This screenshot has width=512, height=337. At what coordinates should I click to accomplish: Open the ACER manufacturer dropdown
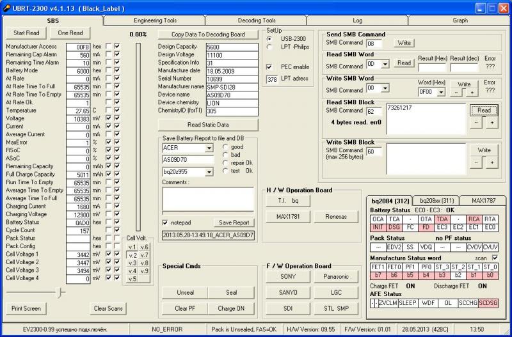pos(209,148)
